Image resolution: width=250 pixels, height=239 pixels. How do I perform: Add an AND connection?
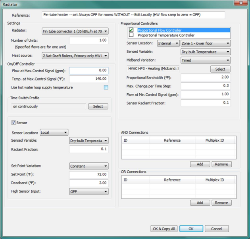point(200,164)
